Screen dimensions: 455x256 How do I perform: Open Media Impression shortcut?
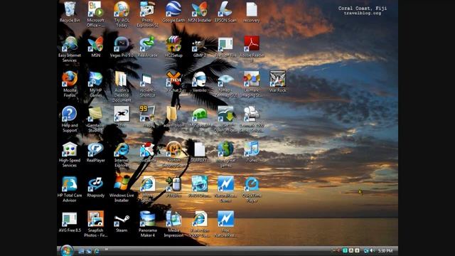[173, 225]
